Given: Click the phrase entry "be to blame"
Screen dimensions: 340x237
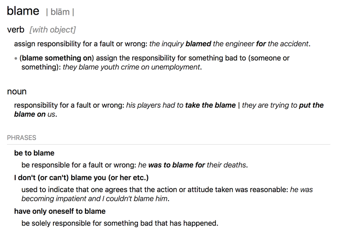Looking at the screenshot, I should [34, 153].
